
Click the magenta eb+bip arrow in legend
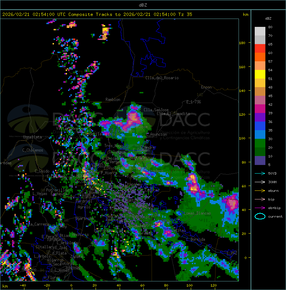click(260, 208)
